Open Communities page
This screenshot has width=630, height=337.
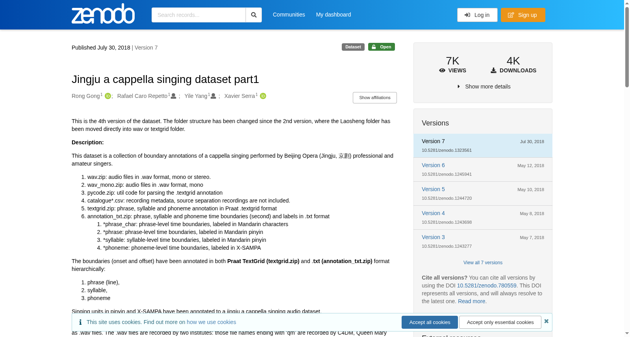(289, 15)
